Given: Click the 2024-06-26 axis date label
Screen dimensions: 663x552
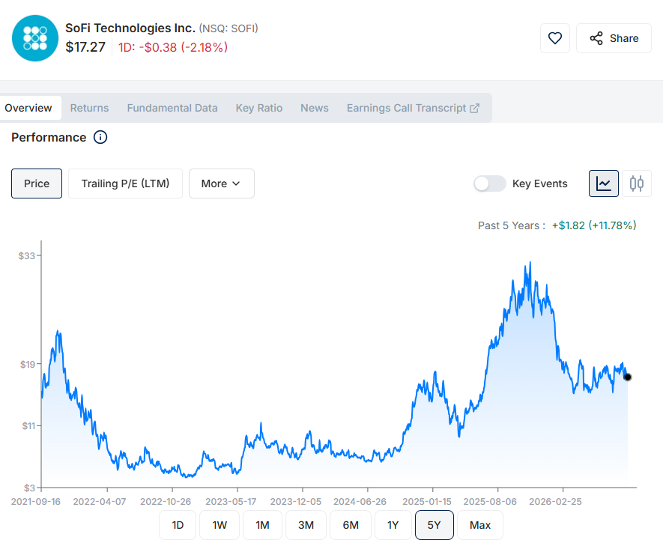Looking at the screenshot, I should click(x=360, y=501).
